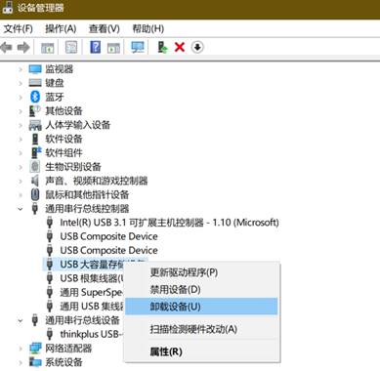380x371 pixels.
Task: Click the 软件组件 icon
Action: 36,153
